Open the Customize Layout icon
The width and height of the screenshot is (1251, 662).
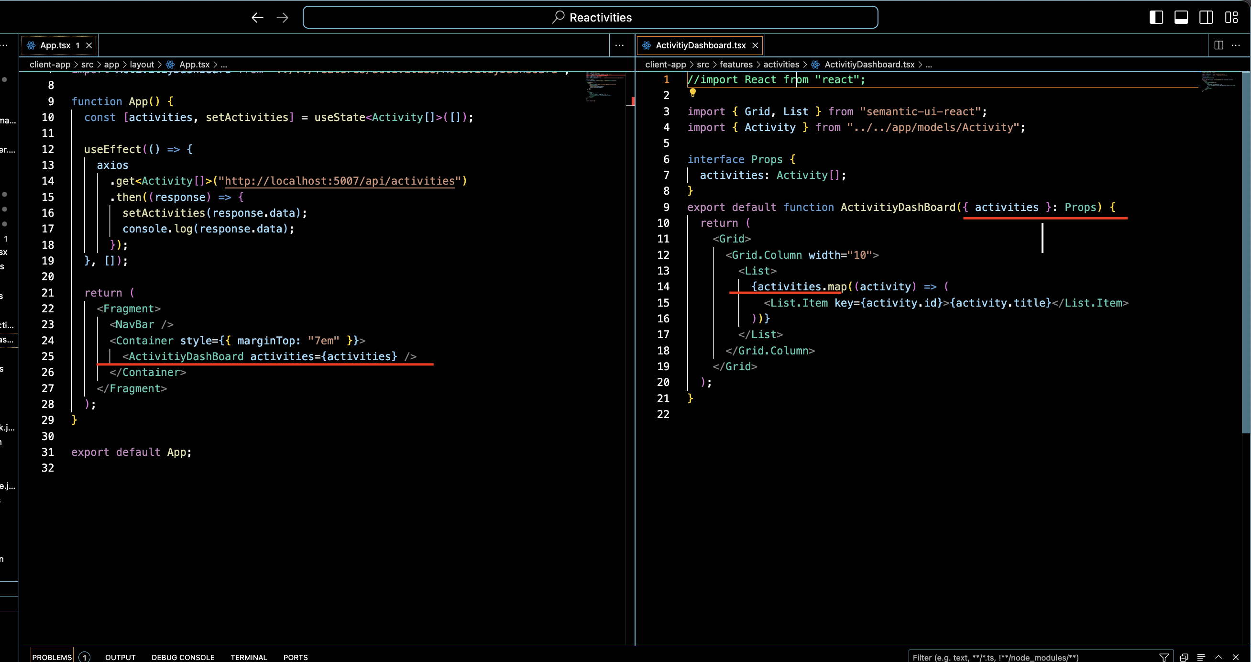coord(1231,18)
